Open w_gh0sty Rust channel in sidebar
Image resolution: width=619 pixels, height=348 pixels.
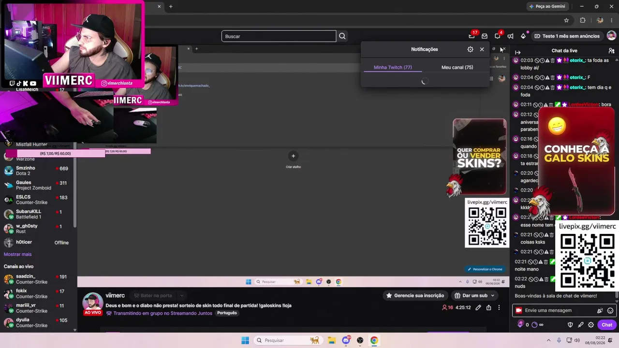[x=36, y=229]
